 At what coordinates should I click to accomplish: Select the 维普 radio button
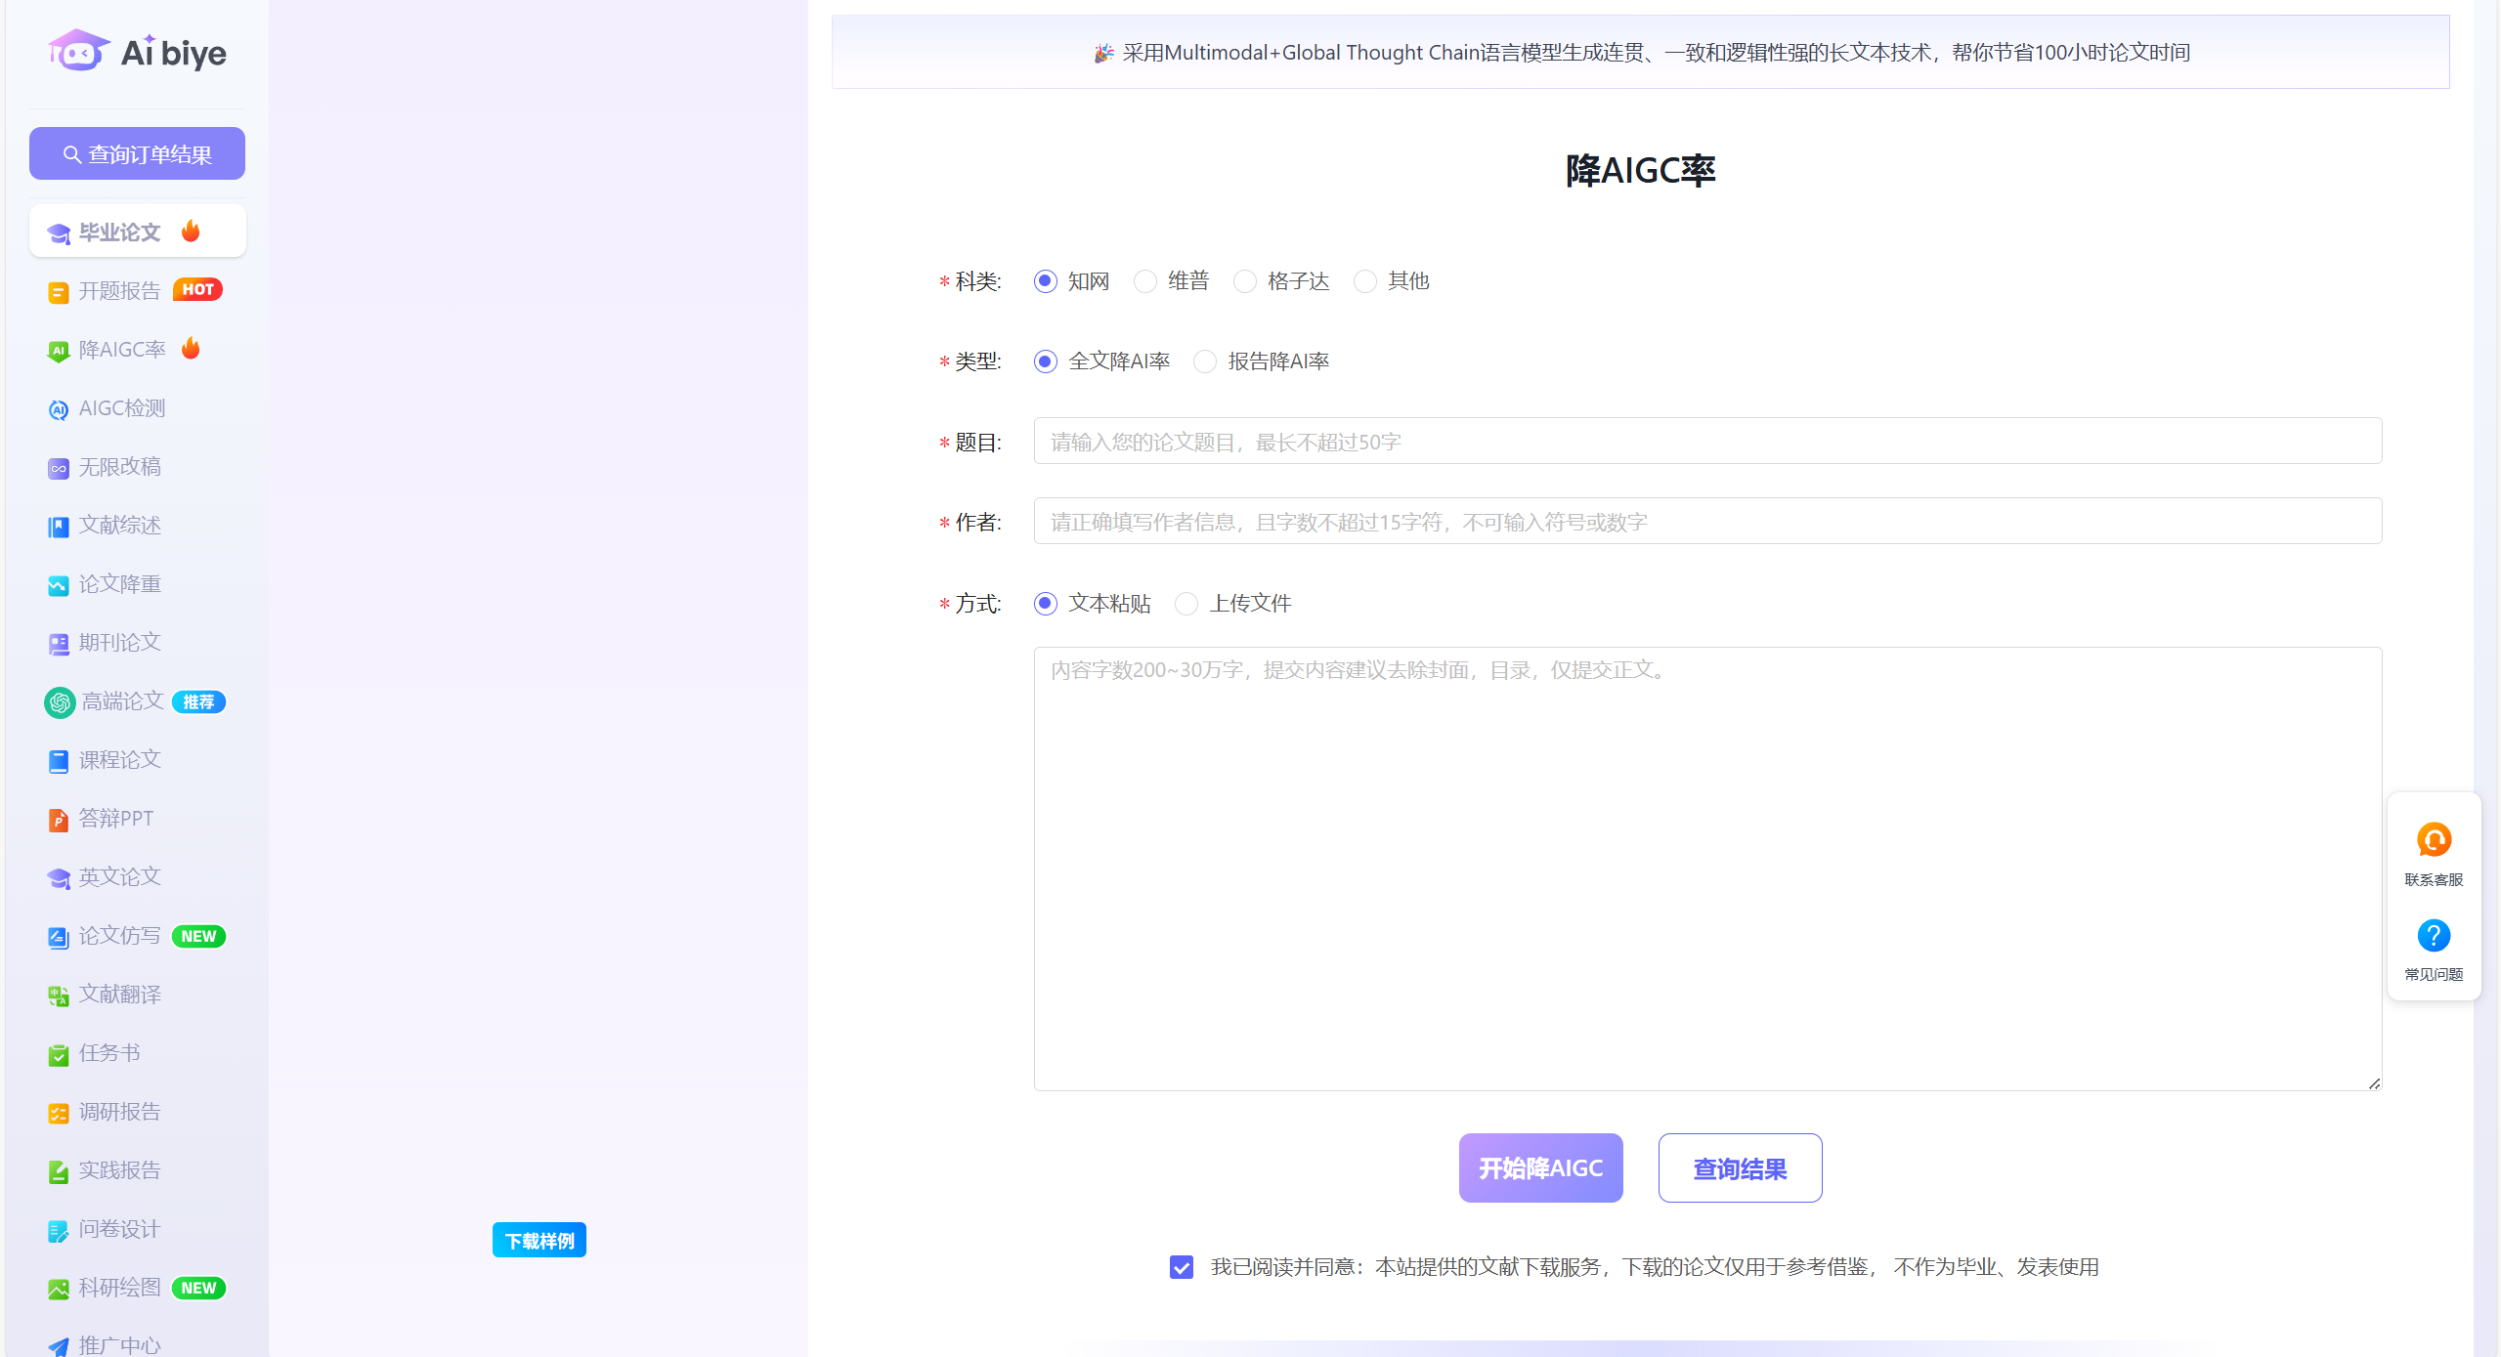click(1144, 281)
